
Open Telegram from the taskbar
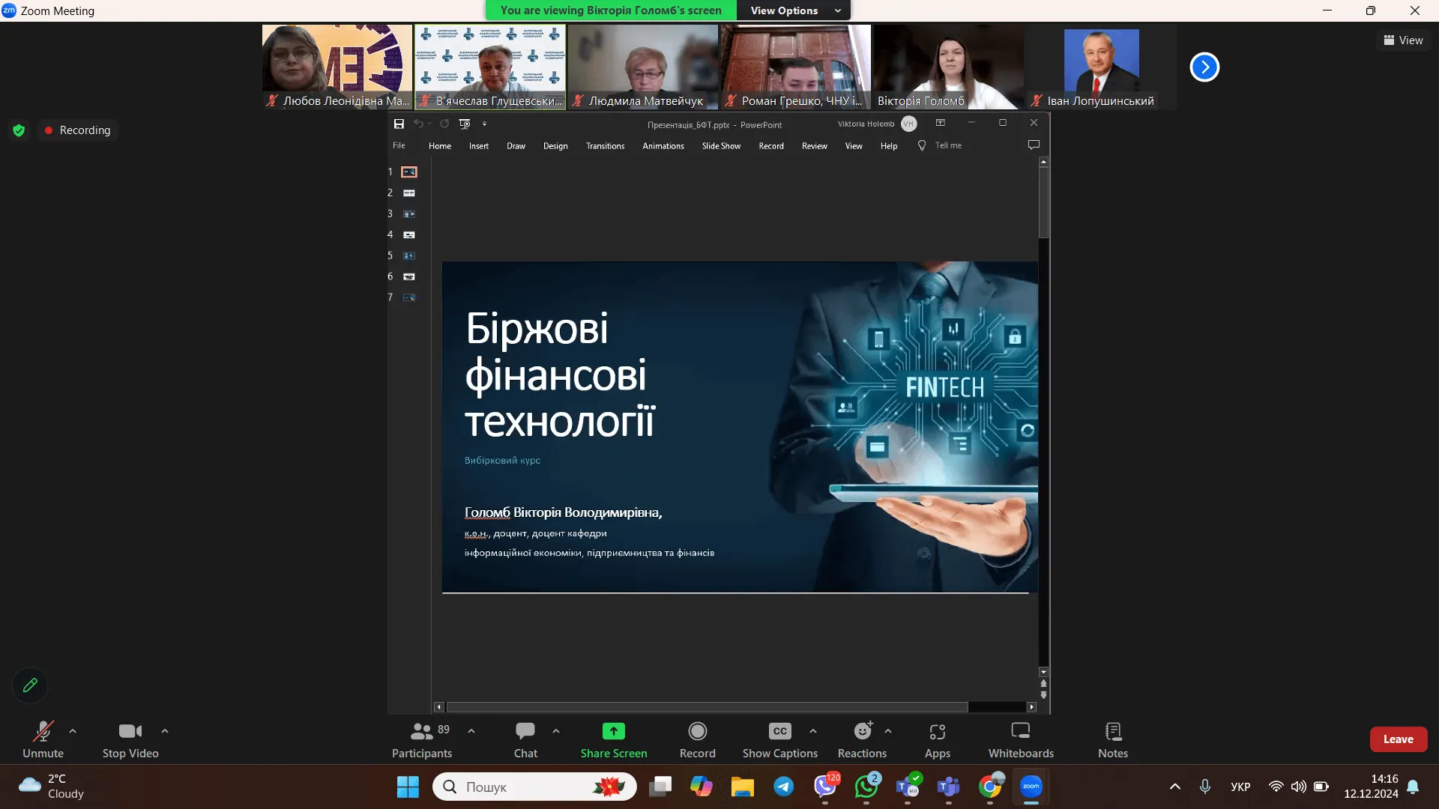[784, 787]
